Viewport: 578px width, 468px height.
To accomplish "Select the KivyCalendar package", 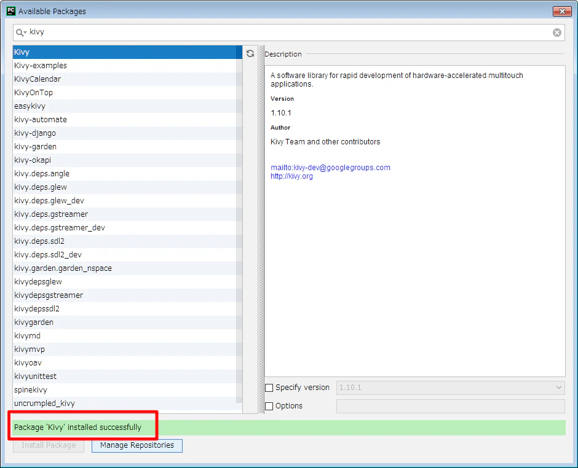I will click(127, 79).
